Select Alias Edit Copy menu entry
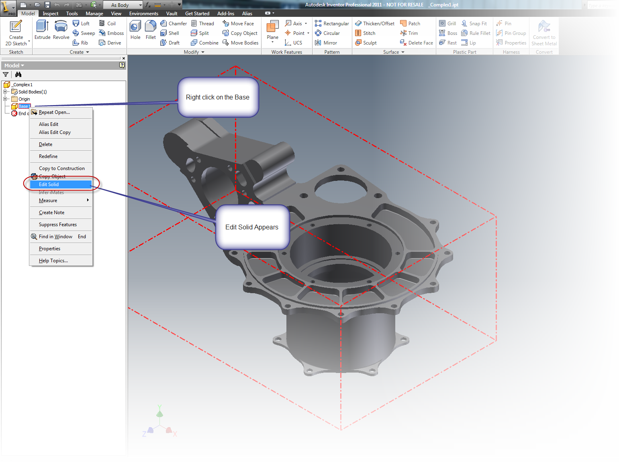 (x=61, y=132)
